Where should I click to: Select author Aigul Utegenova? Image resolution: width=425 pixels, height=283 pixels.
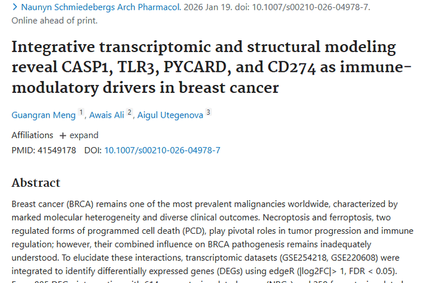[169, 115]
